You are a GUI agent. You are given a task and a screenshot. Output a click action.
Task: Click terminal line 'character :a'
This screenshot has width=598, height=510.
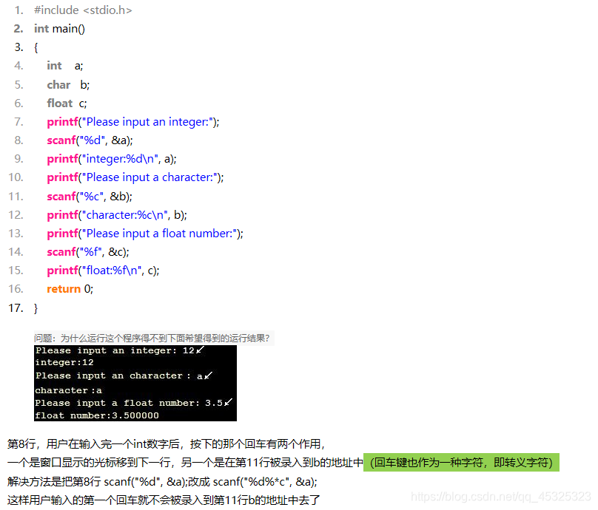click(68, 390)
